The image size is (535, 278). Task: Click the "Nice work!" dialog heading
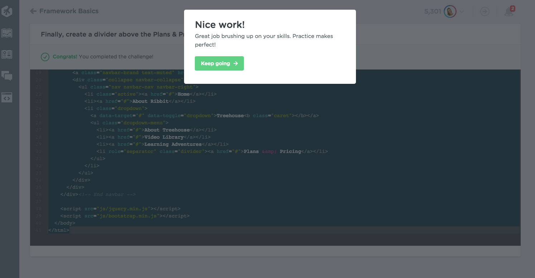click(x=220, y=25)
